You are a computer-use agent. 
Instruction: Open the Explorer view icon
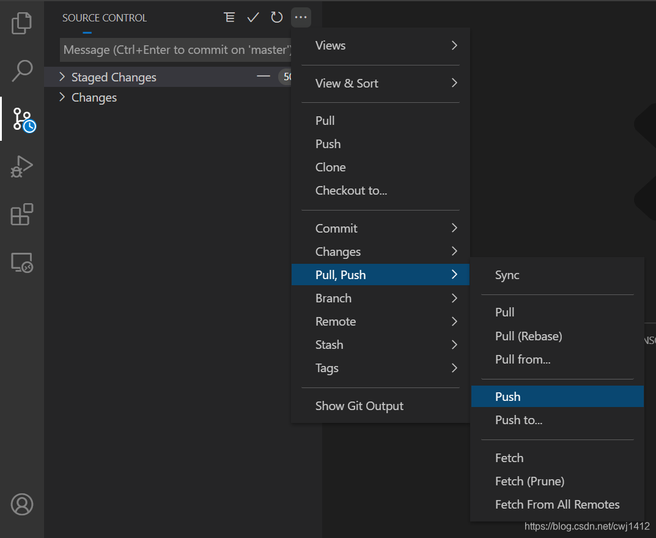coord(22,23)
